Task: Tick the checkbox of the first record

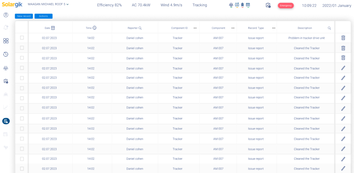Action: coord(22,38)
